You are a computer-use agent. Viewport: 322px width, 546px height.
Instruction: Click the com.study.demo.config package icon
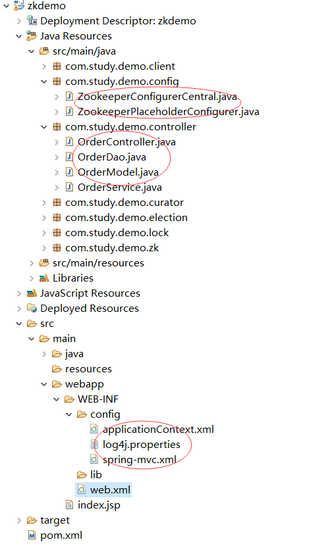(x=57, y=82)
